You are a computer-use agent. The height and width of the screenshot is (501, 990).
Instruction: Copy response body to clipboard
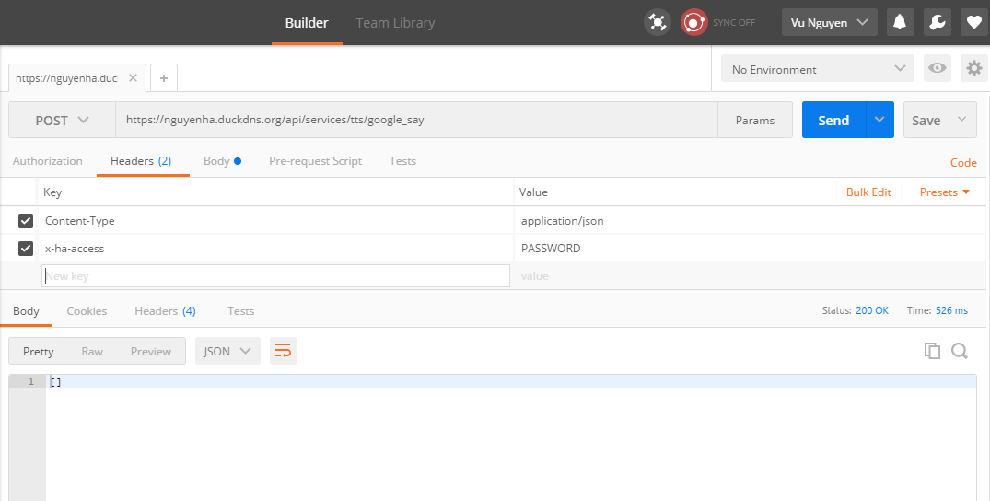click(932, 351)
